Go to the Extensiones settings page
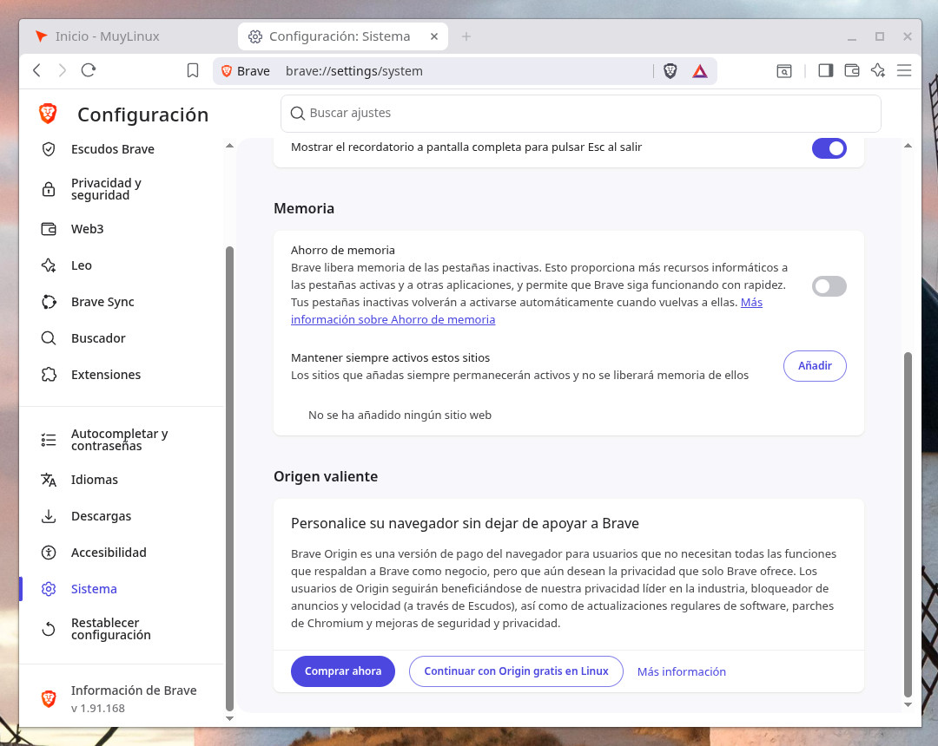This screenshot has height=746, width=938. tap(106, 375)
